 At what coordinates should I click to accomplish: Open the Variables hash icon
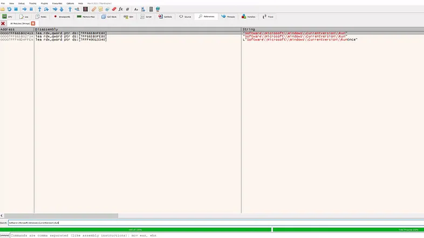point(127,9)
